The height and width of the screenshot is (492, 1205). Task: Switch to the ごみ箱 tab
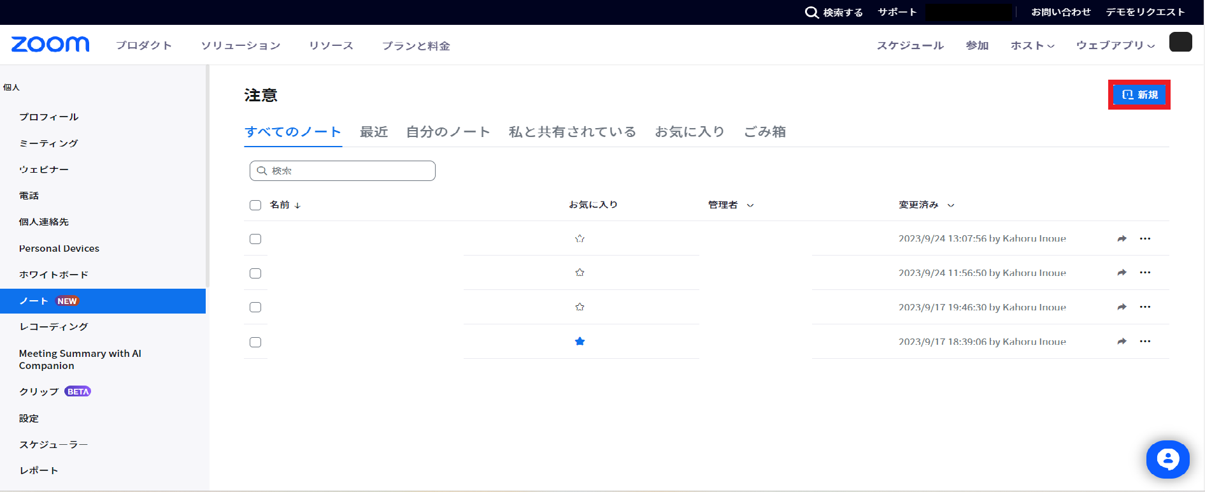[x=764, y=132]
